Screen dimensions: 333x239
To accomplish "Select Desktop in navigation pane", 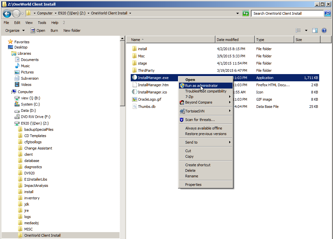I will pyautogui.click(x=18, y=47).
